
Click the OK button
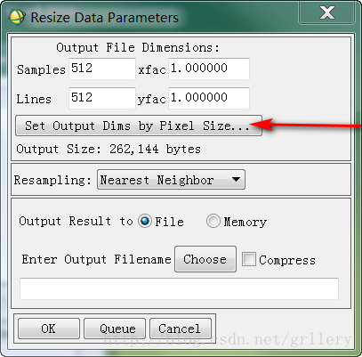(49, 329)
